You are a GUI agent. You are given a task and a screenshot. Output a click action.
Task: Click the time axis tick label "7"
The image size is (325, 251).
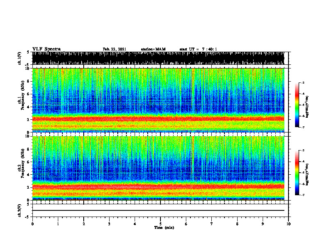[212, 224]
